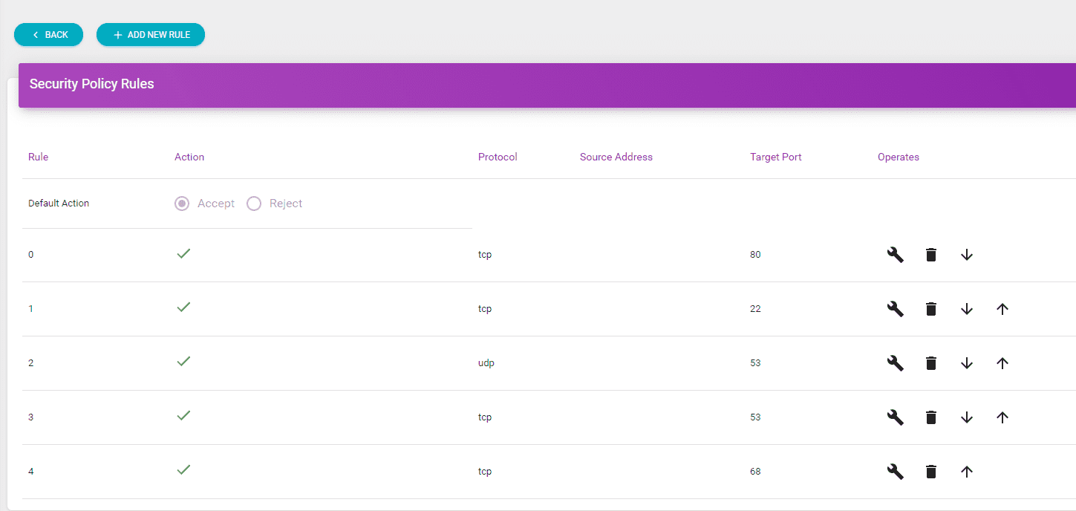Screen dimensions: 1076x511
Task: Click the rule 1 number link
Action: [30, 309]
